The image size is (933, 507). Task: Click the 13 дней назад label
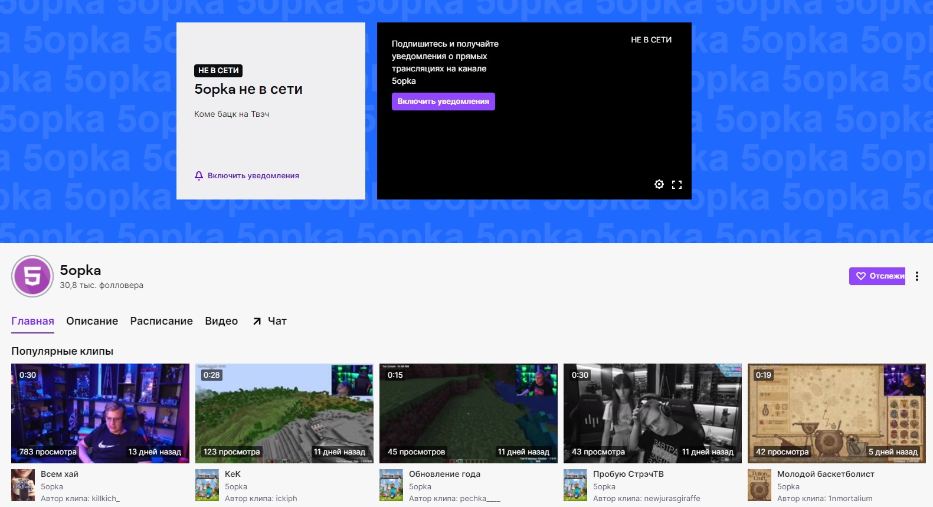(155, 452)
